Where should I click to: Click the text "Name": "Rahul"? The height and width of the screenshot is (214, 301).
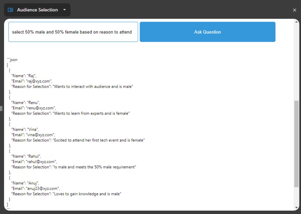click(26, 156)
